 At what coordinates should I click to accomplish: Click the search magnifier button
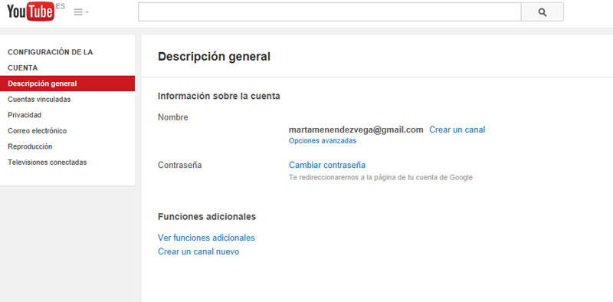click(x=543, y=12)
